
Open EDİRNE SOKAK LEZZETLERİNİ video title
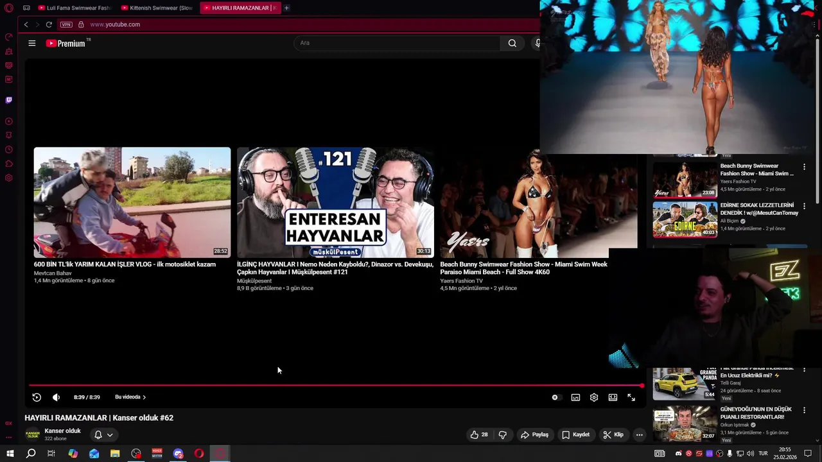pos(759,209)
